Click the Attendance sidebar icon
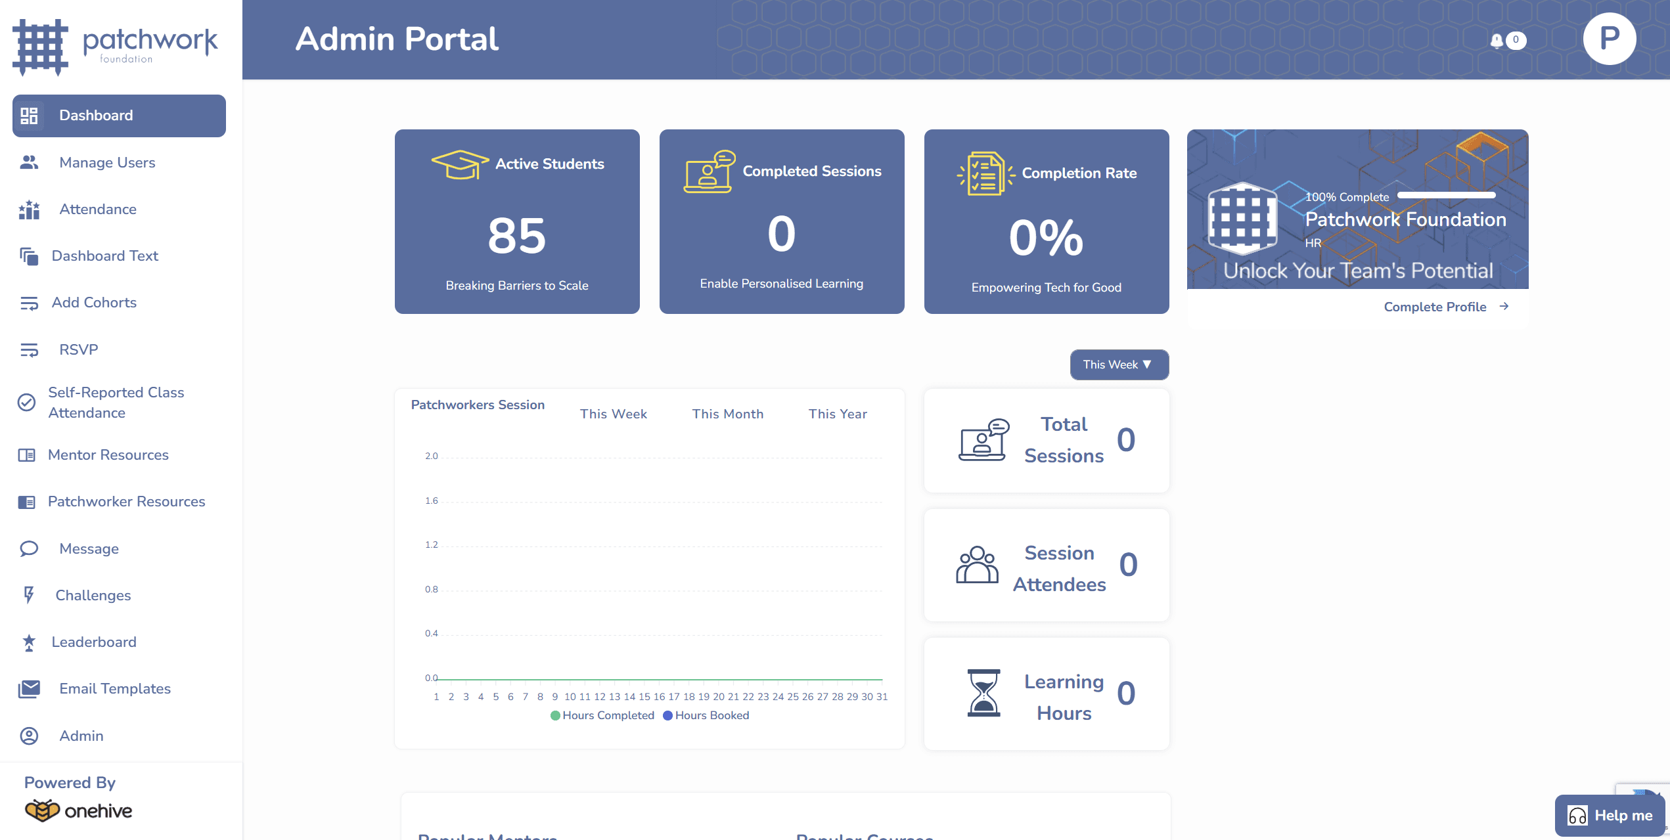 pos(29,210)
